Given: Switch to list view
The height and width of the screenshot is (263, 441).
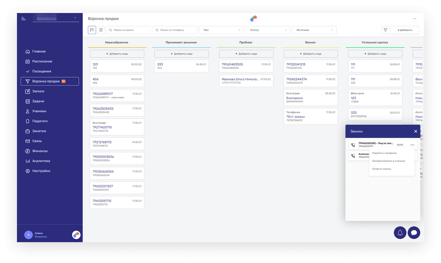Looking at the screenshot, I should point(101,30).
